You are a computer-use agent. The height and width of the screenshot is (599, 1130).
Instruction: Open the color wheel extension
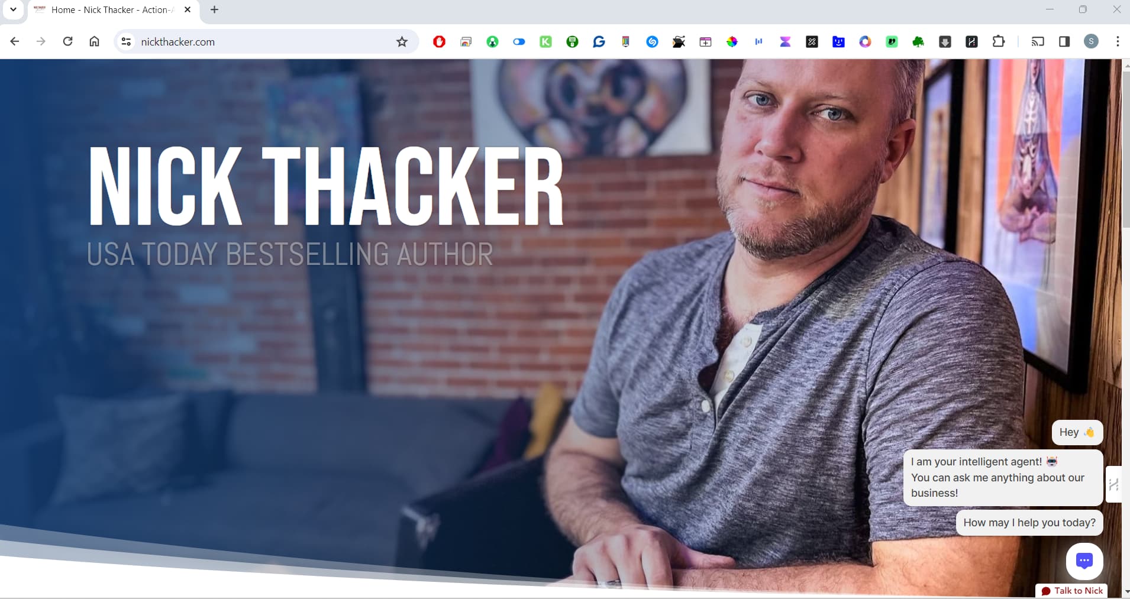[732, 41]
